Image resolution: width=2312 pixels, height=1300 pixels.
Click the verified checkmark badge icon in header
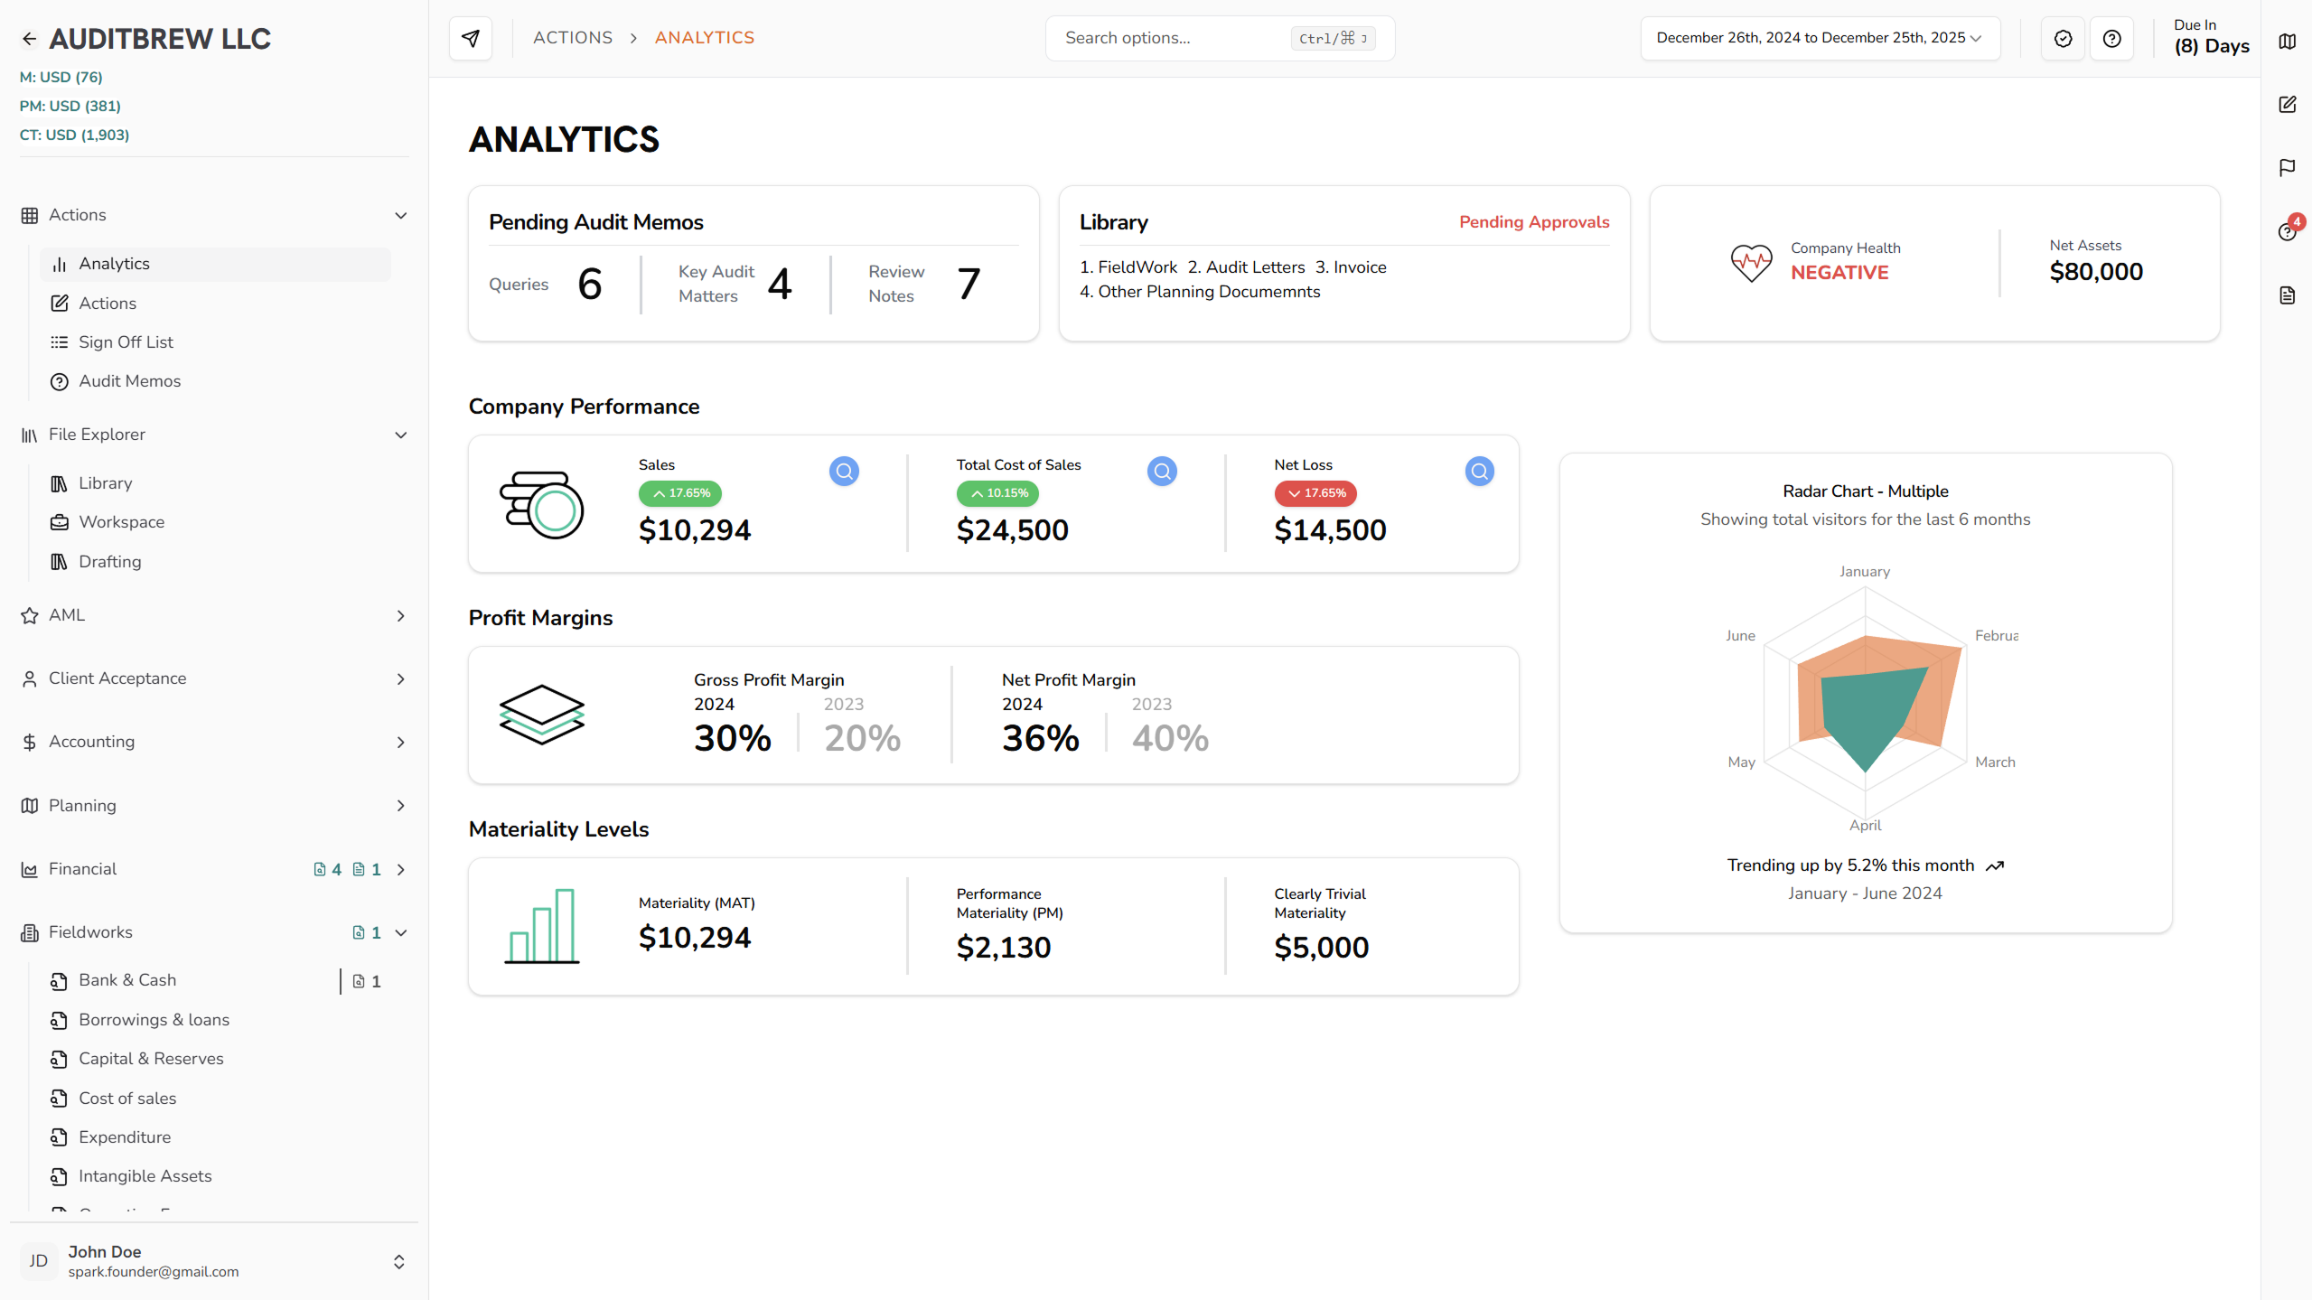click(x=2063, y=38)
